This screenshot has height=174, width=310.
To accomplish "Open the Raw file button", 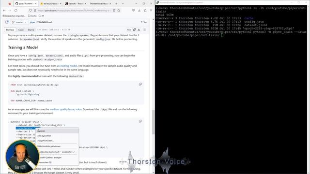I will click(129, 30).
